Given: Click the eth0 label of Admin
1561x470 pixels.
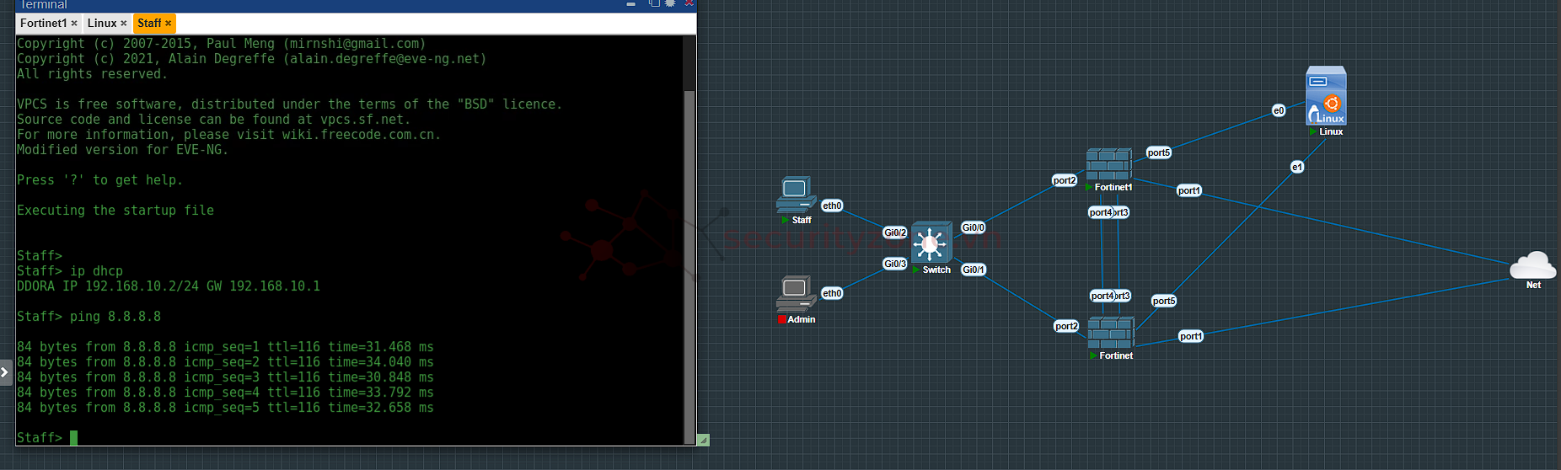Looking at the screenshot, I should pos(832,293).
